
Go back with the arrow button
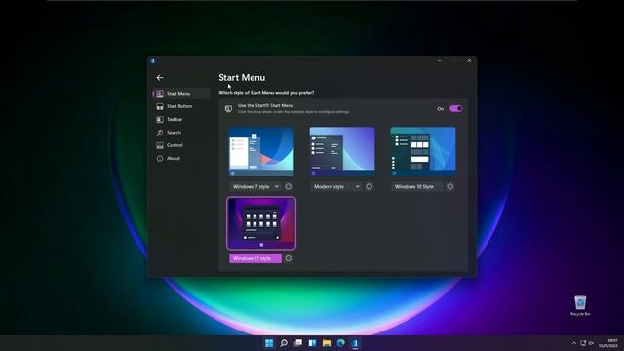pos(160,78)
